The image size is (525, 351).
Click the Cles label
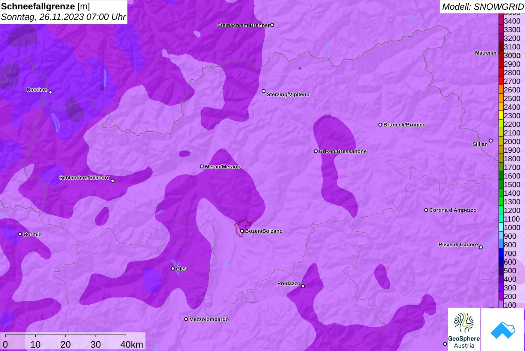click(x=181, y=269)
